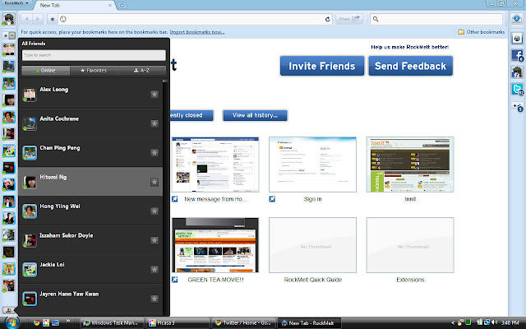Screen dimensions: 526x329
Task: Select Chan Ping Peng in friends list
Action: pos(90,153)
